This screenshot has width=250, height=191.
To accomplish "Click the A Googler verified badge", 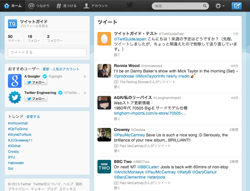I will 45,76.
